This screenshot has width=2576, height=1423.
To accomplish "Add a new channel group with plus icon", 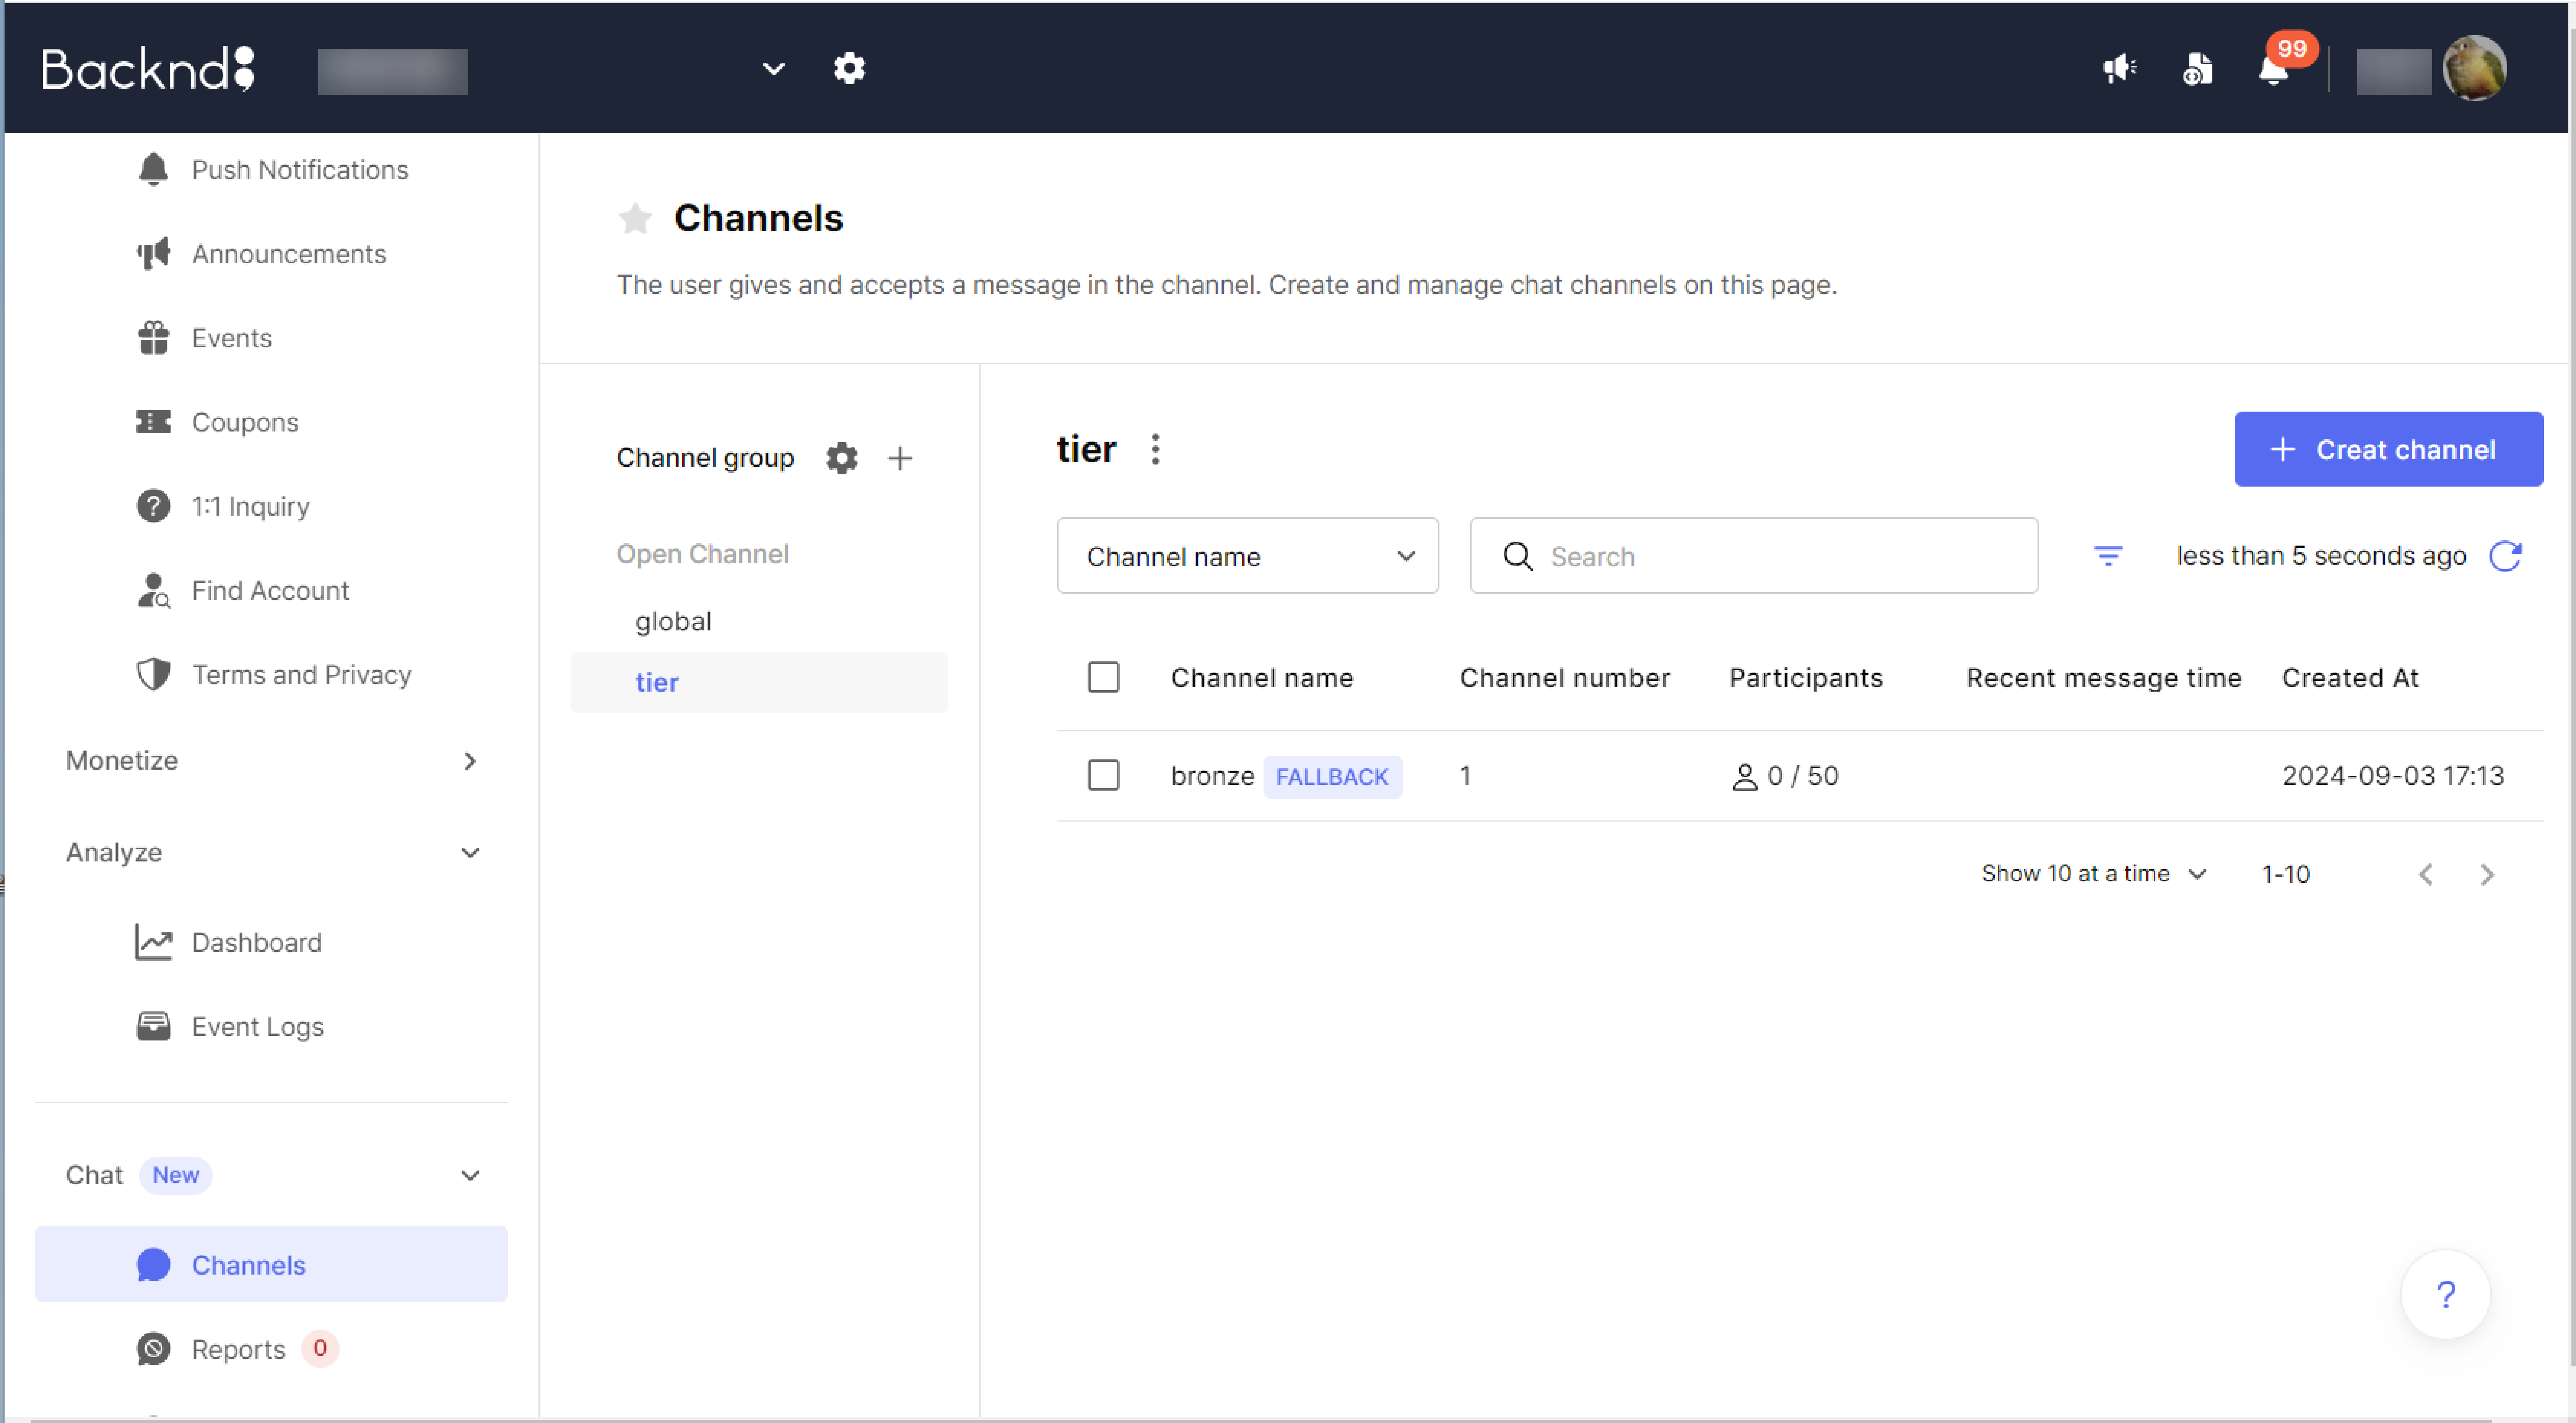I will 900,458.
